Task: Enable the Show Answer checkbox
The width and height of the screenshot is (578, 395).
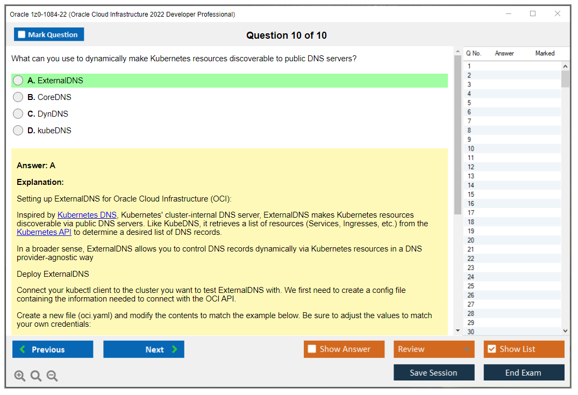Action: click(311, 349)
